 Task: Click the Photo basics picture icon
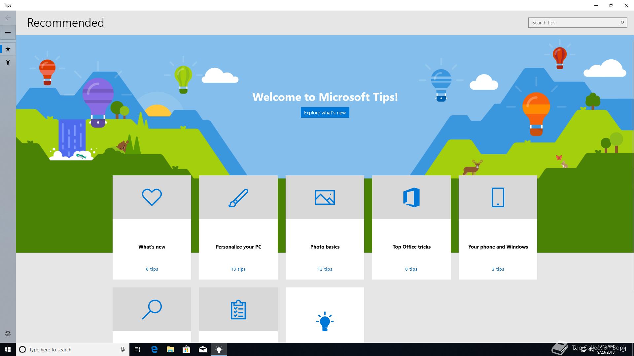tap(325, 197)
